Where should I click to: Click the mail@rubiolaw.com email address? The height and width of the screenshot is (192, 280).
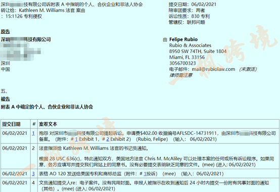[213, 69]
